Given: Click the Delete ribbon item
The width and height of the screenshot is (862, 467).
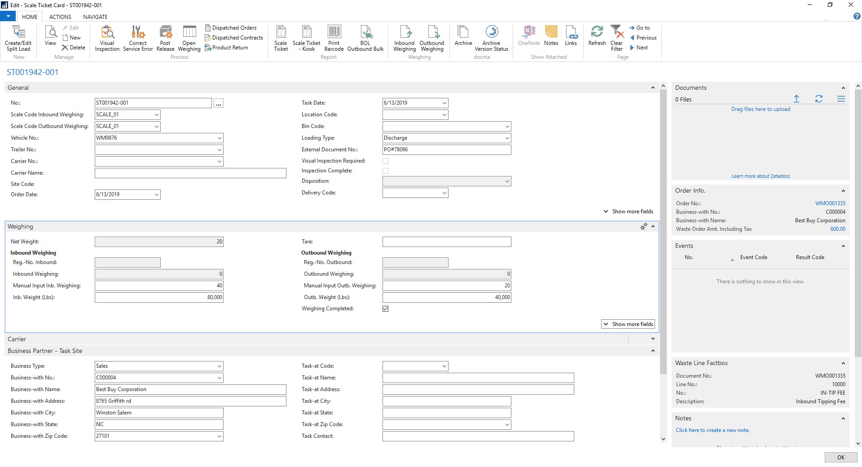Looking at the screenshot, I should [x=74, y=48].
